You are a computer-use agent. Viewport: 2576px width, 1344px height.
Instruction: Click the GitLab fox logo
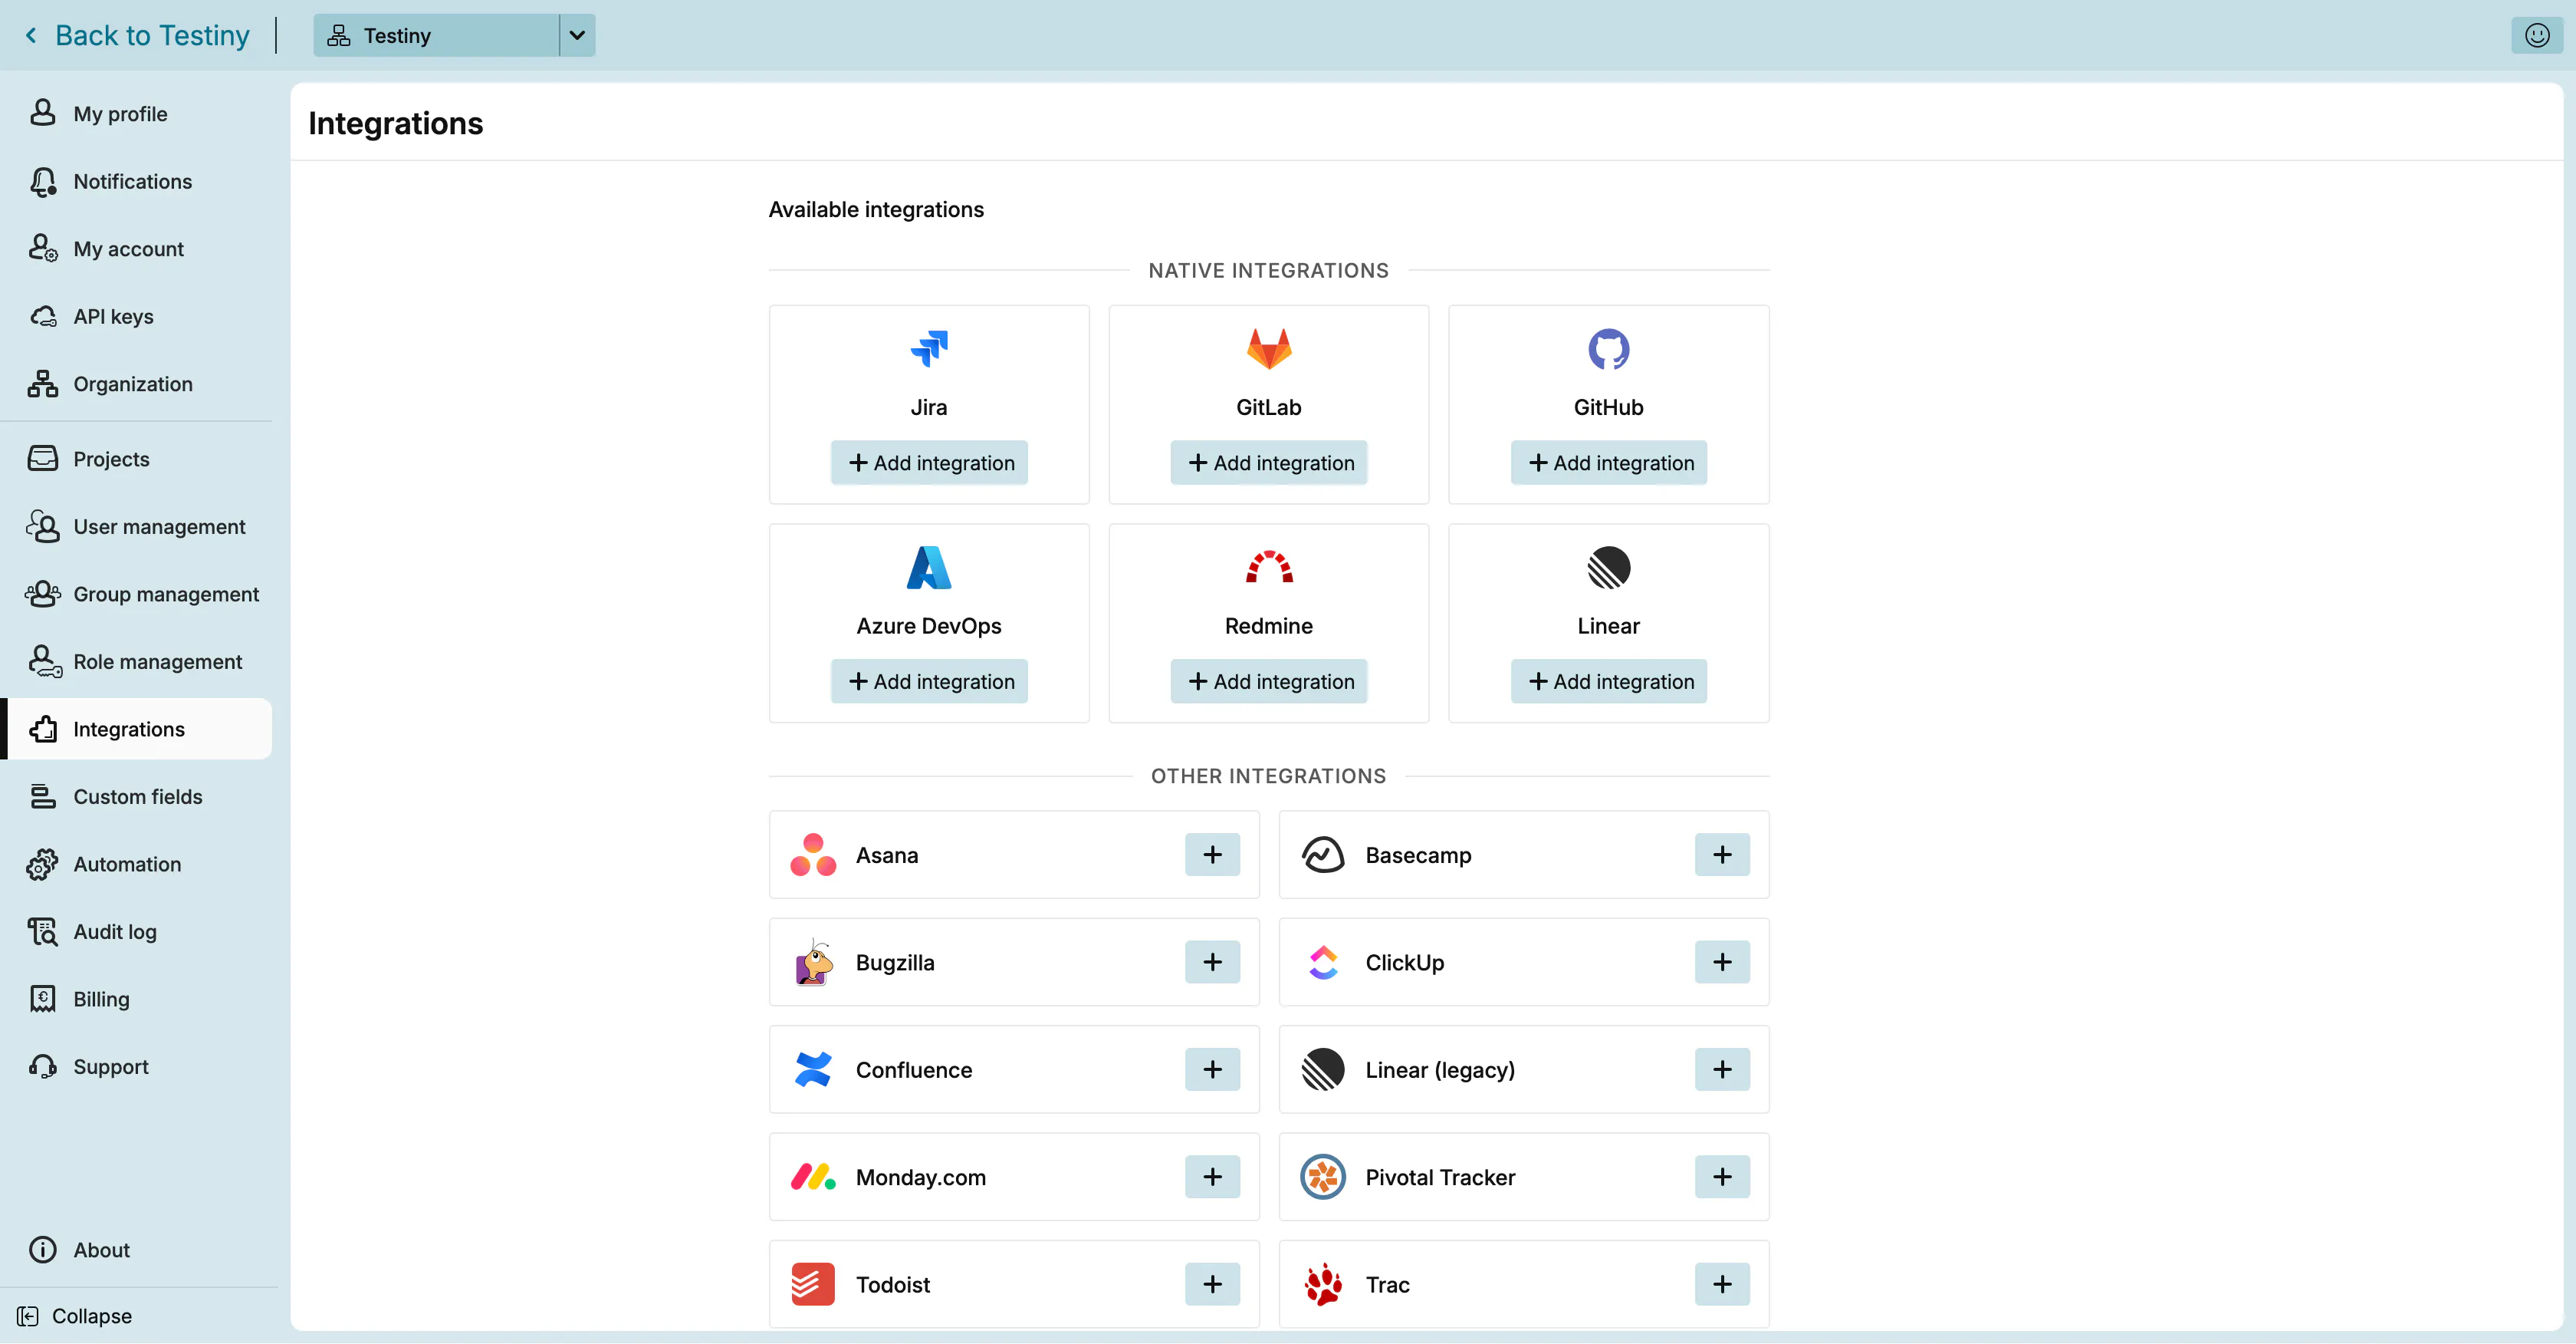tap(1269, 348)
